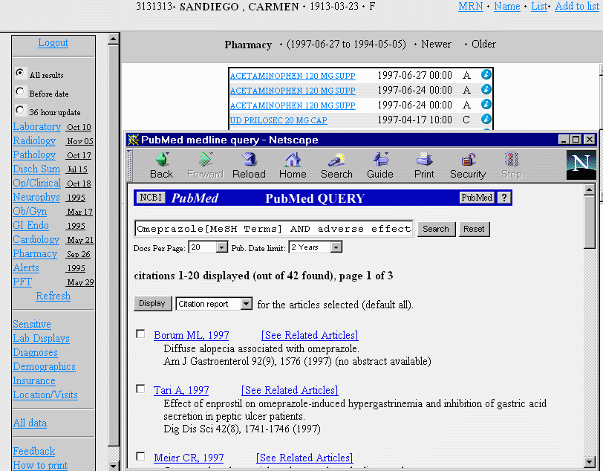This screenshot has width=603, height=471.
Task: Print page using Print icon
Action: [424, 165]
